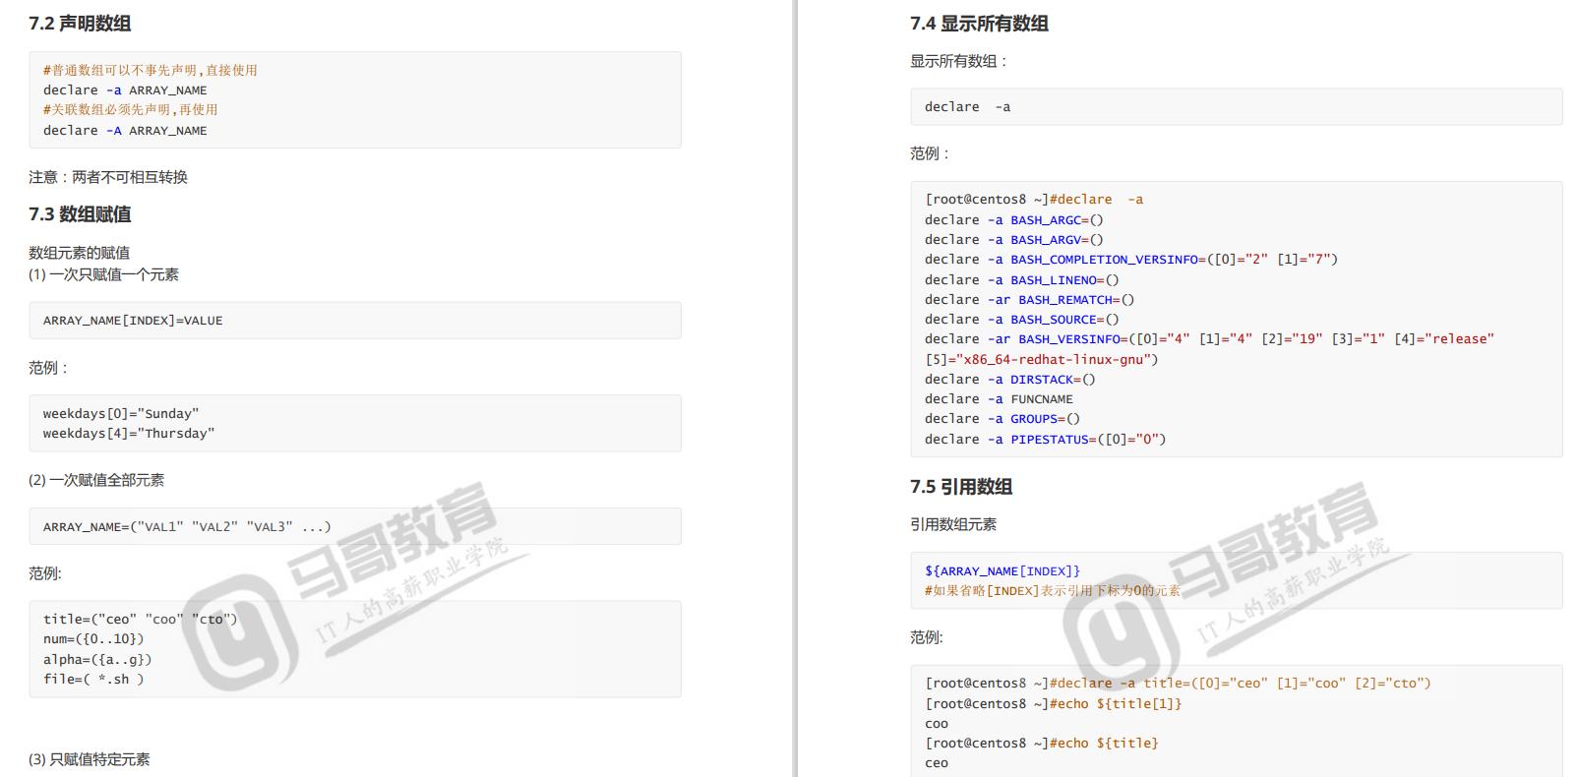Click the output line "ceo" under echo ${title}
1578x777 pixels.
(937, 763)
